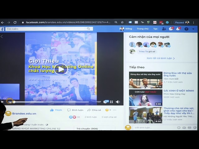The width and height of the screenshot is (199, 149).
Task: Open the reaction identity dropdown next to Chia sẻ
Action: pyautogui.click(x=108, y=110)
